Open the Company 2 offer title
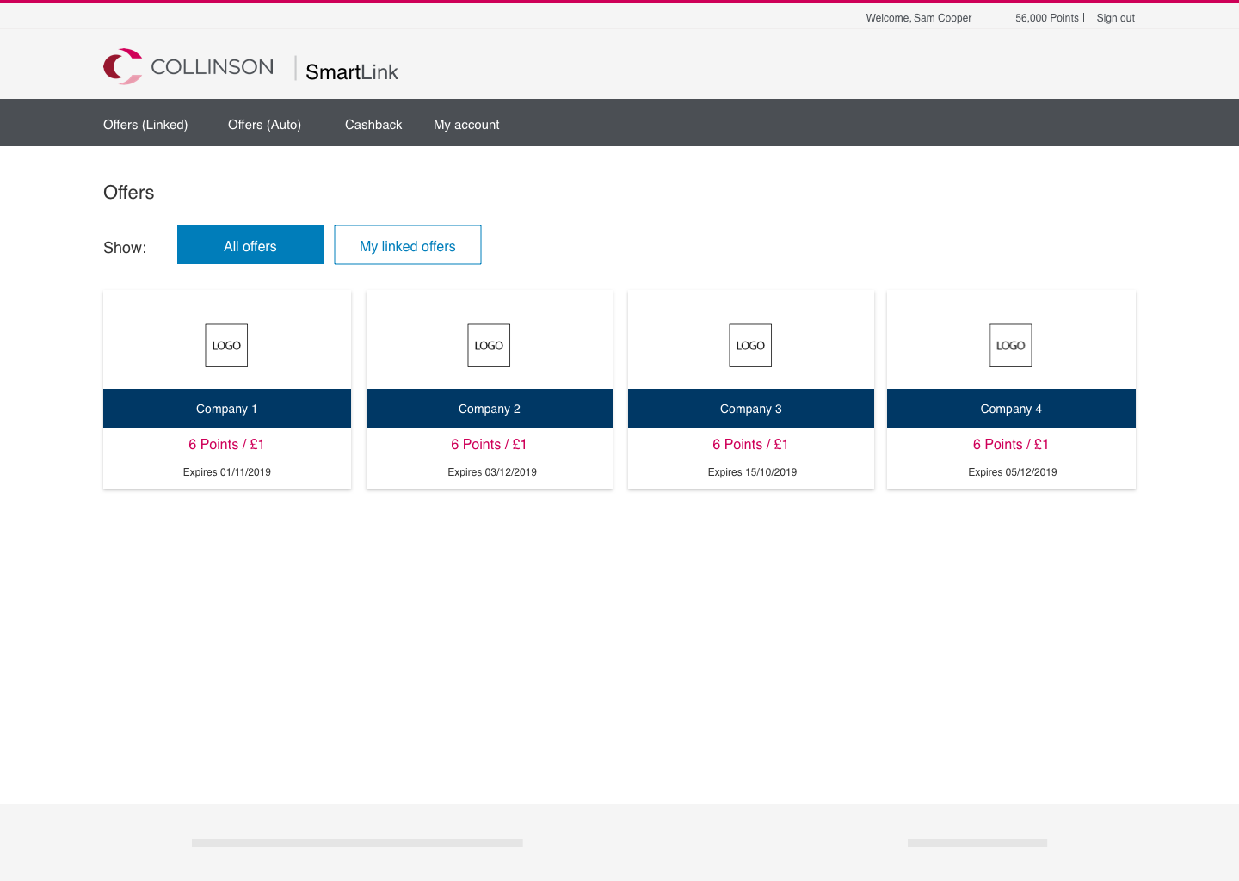Image resolution: width=1239 pixels, height=881 pixels. pyautogui.click(x=490, y=409)
